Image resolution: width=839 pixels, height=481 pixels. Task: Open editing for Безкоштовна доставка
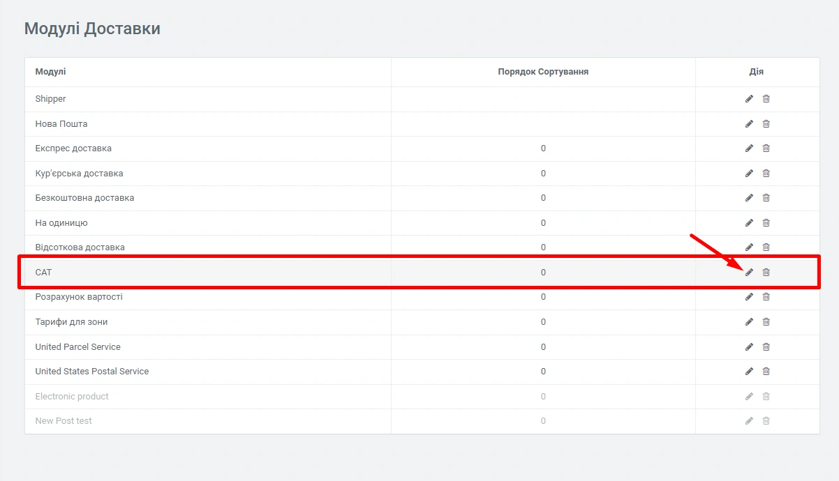[x=749, y=198]
